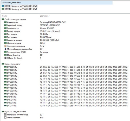
Task: Select DIMM3 Samsung module memory icon
Action: pos(3,9)
